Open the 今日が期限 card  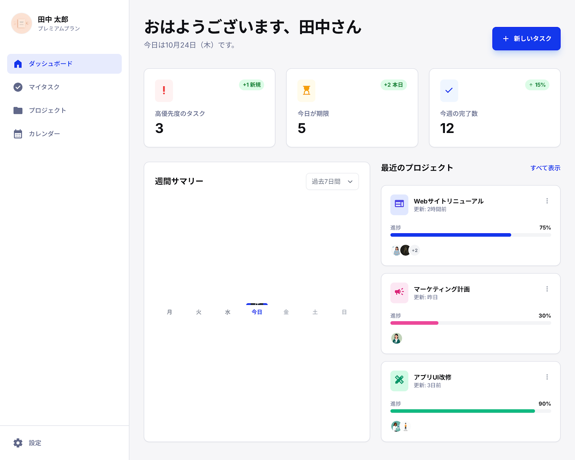tap(352, 108)
